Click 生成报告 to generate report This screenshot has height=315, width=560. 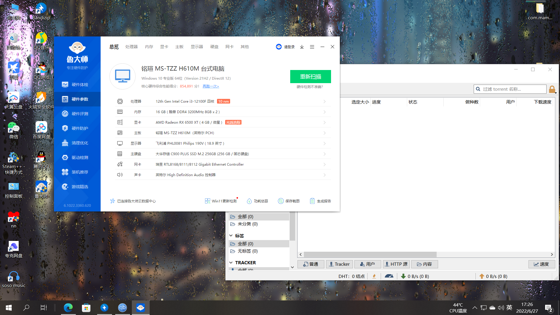(x=320, y=201)
